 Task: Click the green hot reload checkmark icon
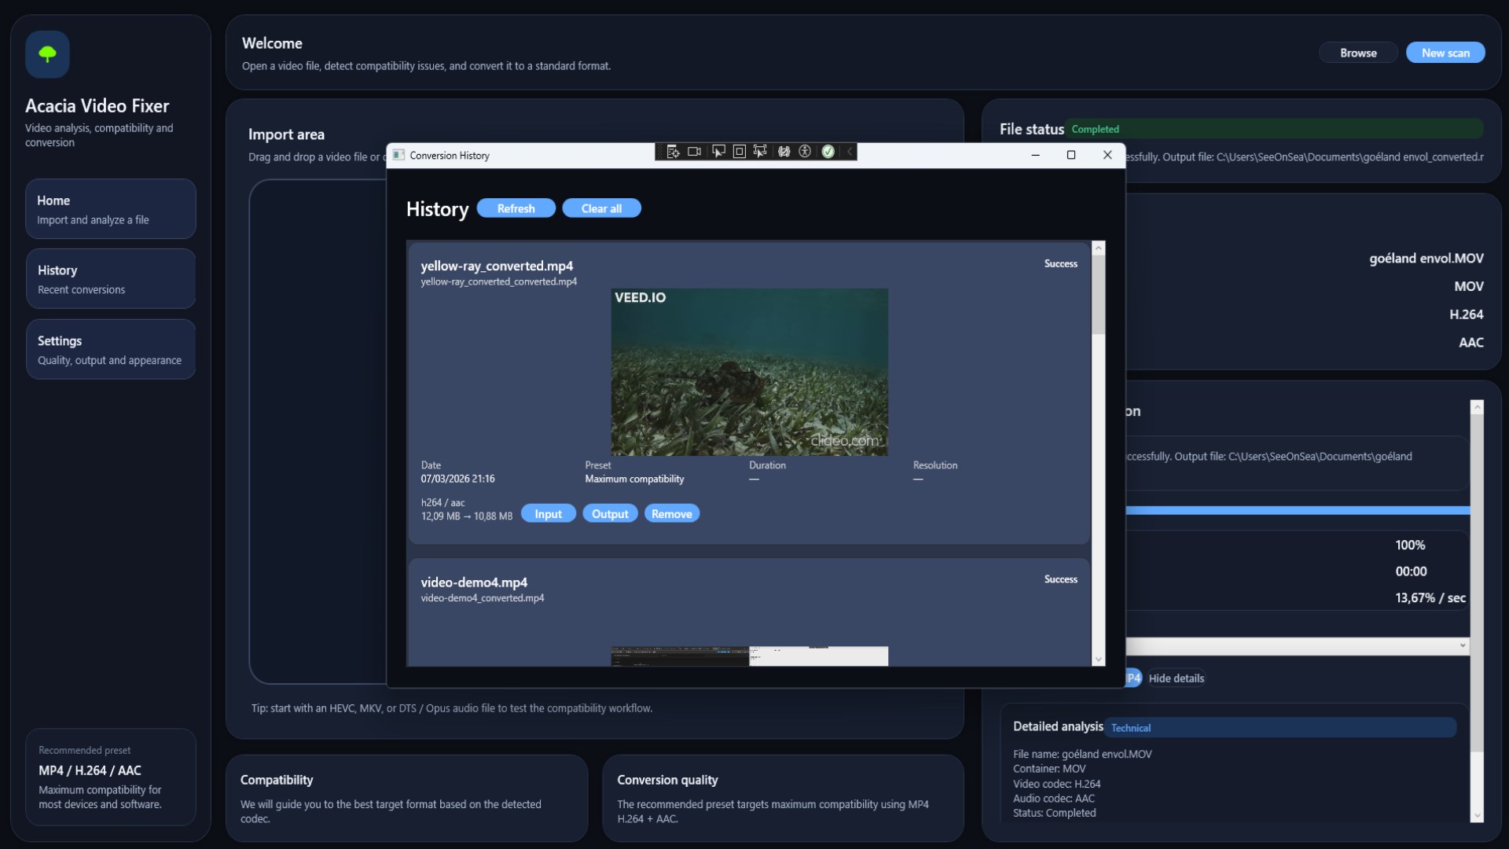828,152
